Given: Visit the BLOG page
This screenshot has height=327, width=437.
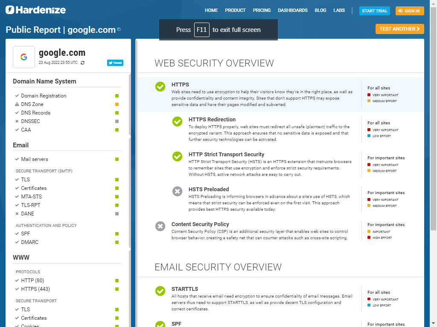Looking at the screenshot, I should point(320,10).
